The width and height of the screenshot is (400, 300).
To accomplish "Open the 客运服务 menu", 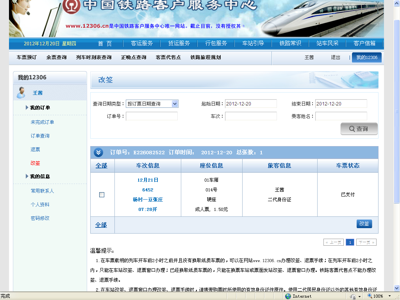I will click(x=142, y=43).
